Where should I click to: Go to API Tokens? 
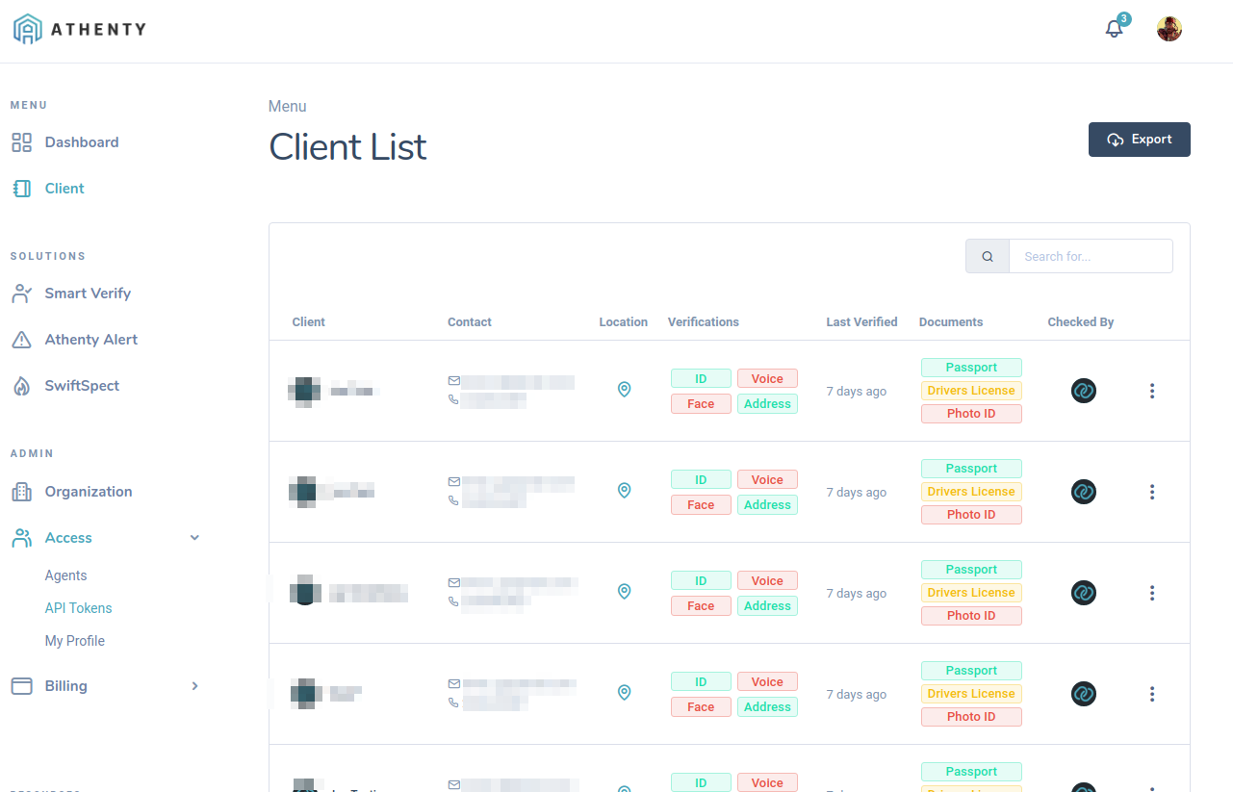[x=78, y=607]
